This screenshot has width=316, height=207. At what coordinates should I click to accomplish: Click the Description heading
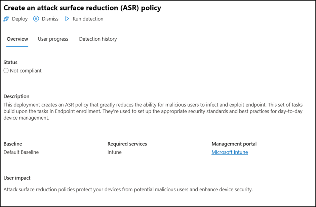coord(16,96)
